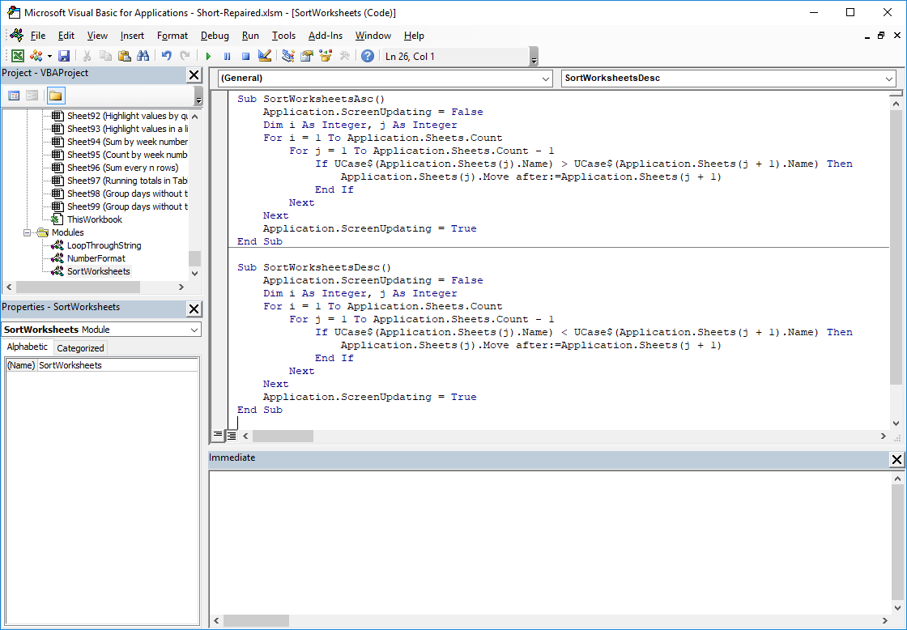The height and width of the screenshot is (630, 907).
Task: Click the Immediate window horizontal scrollbar thumb
Action: [x=256, y=621]
